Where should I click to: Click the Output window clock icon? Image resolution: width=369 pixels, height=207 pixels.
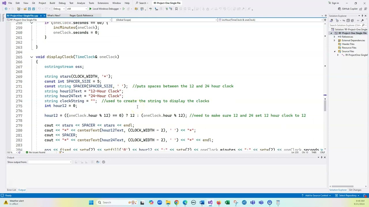click(103, 162)
